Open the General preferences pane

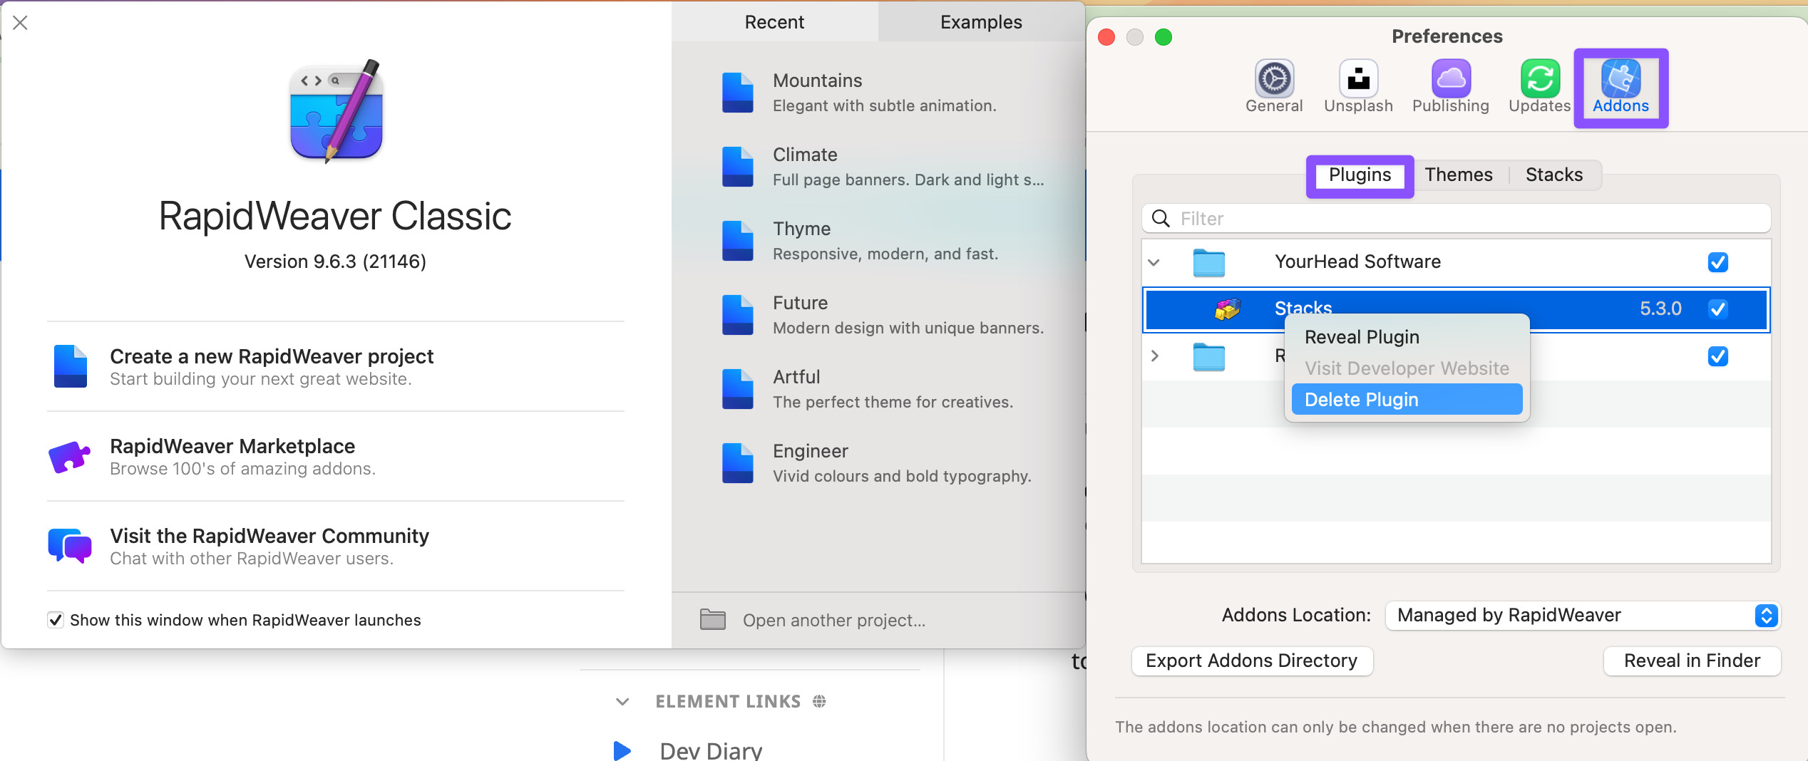point(1274,87)
